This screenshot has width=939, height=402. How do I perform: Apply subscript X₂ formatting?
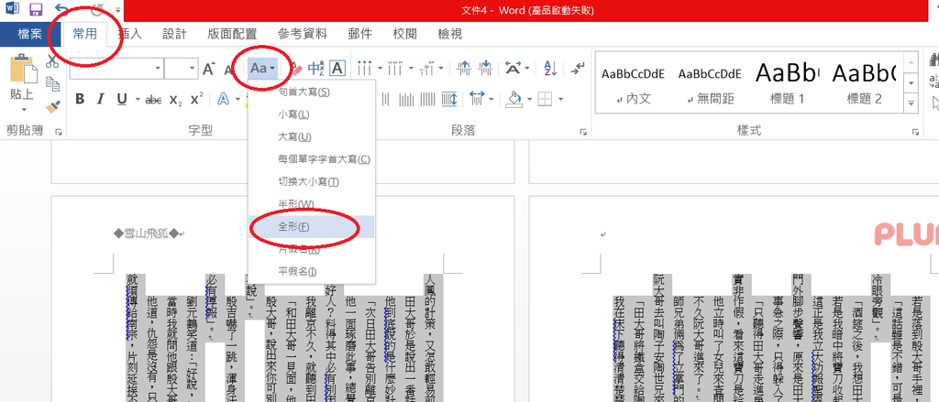point(175,99)
